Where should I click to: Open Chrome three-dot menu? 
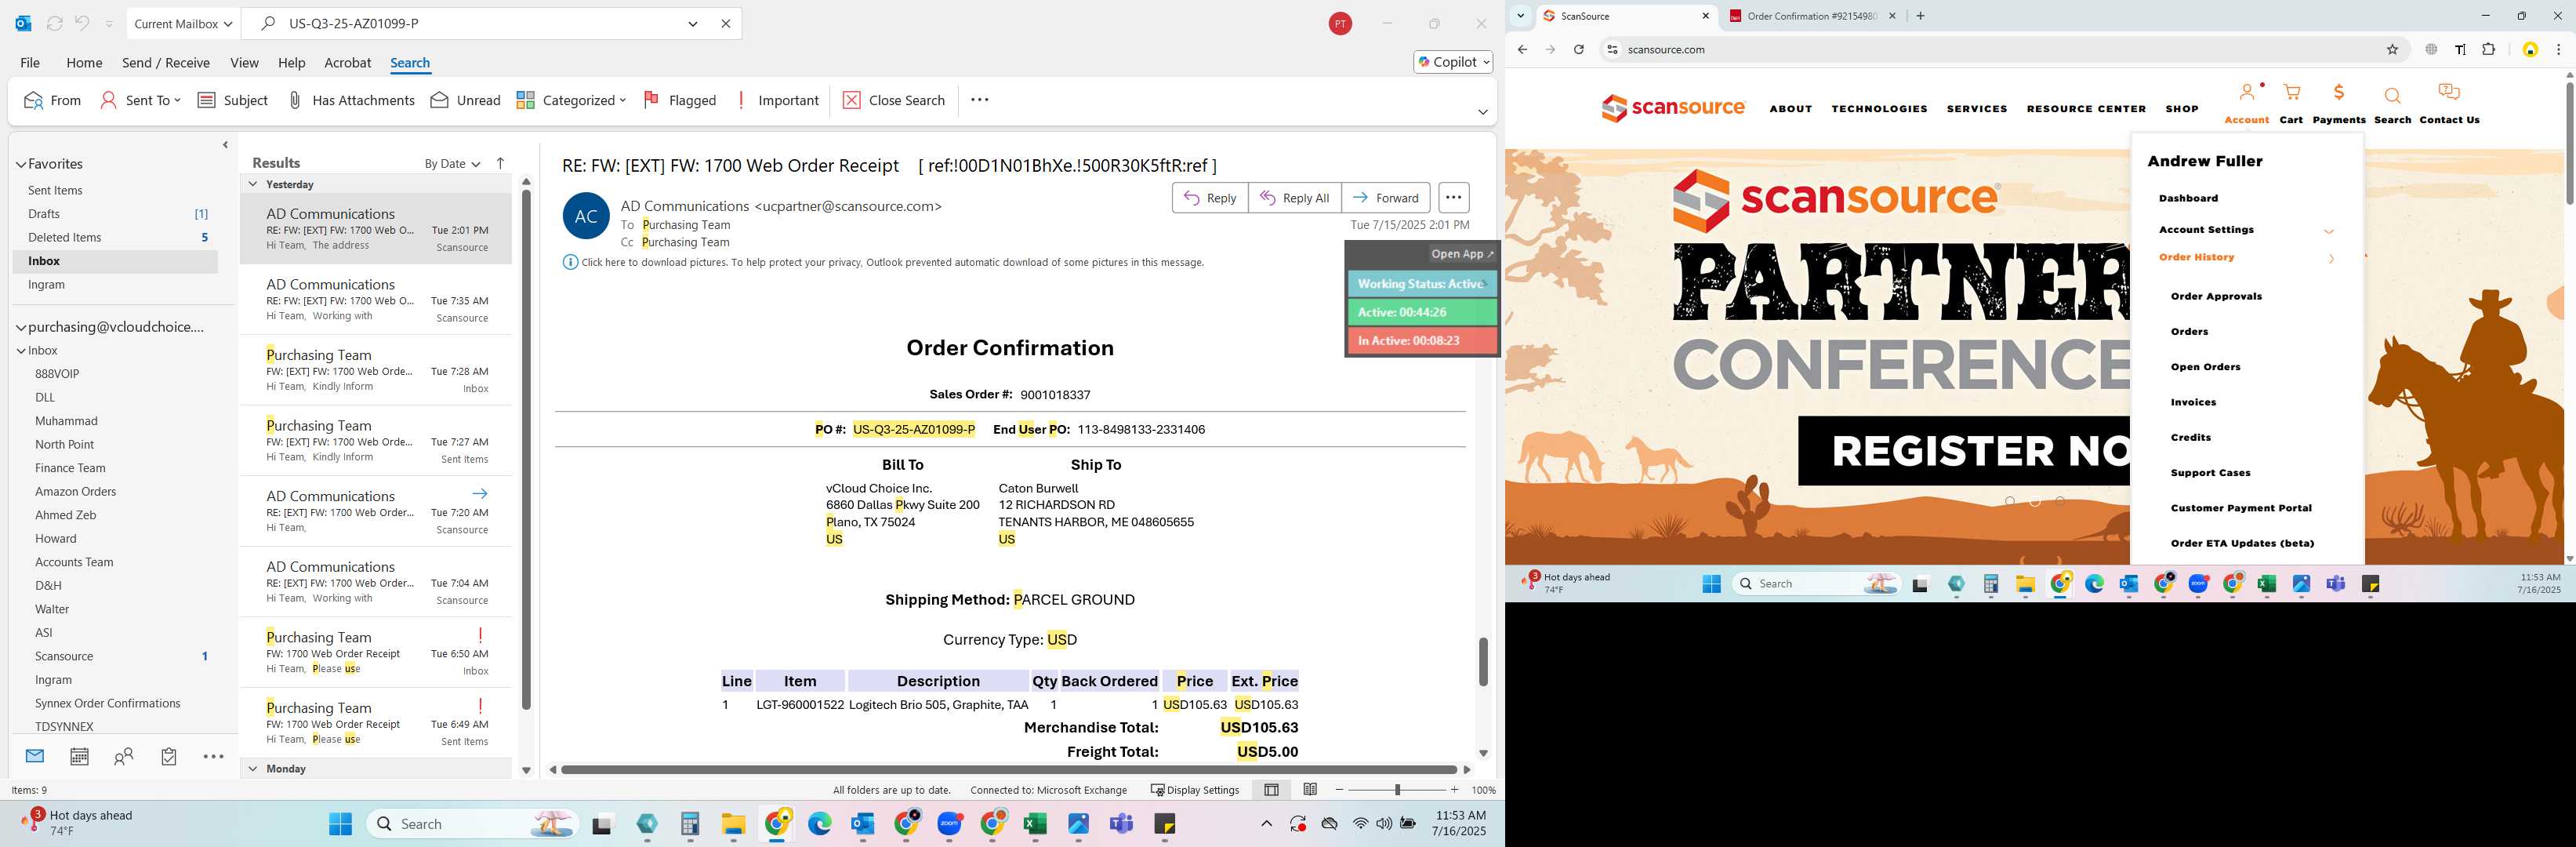[x=2558, y=49]
